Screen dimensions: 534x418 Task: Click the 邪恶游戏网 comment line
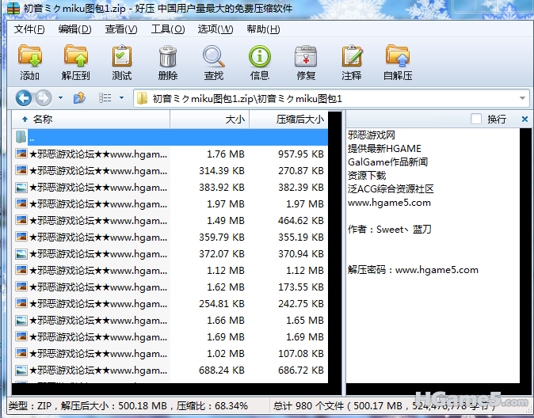(372, 135)
